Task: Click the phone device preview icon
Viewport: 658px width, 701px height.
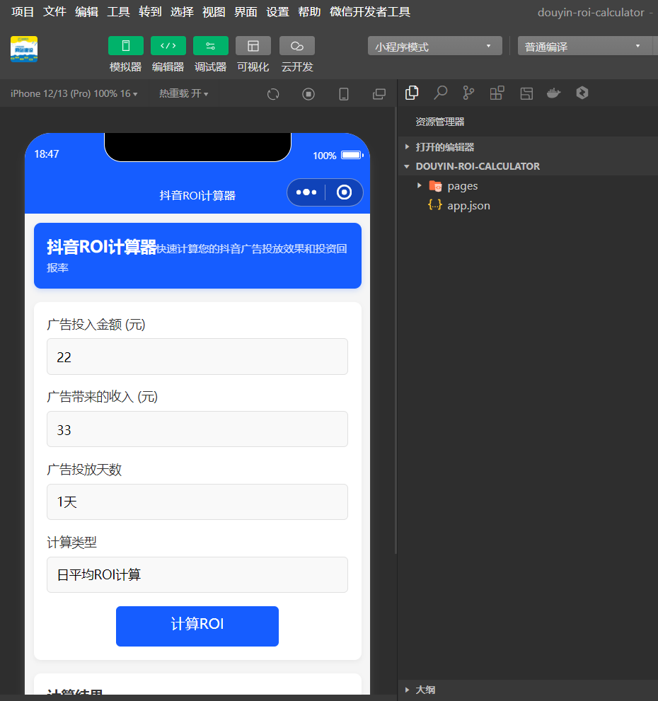Action: point(344,94)
